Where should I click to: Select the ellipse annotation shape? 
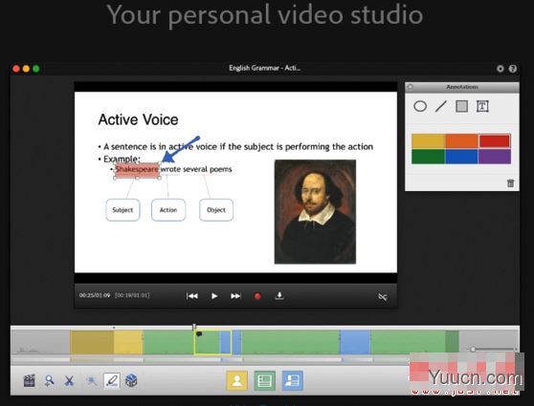click(x=420, y=106)
